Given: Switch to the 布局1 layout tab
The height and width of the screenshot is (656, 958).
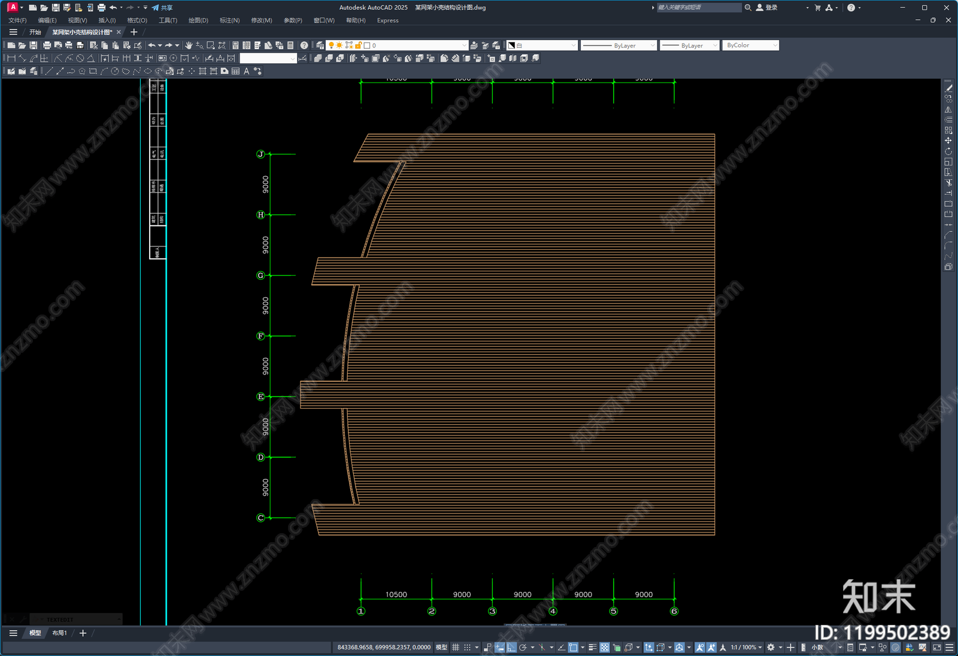Looking at the screenshot, I should [x=59, y=633].
